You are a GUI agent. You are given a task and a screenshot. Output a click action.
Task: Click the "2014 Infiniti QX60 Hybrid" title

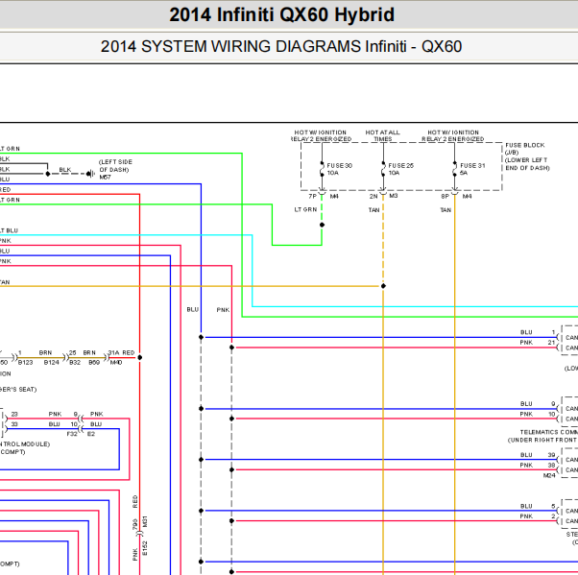[281, 15]
